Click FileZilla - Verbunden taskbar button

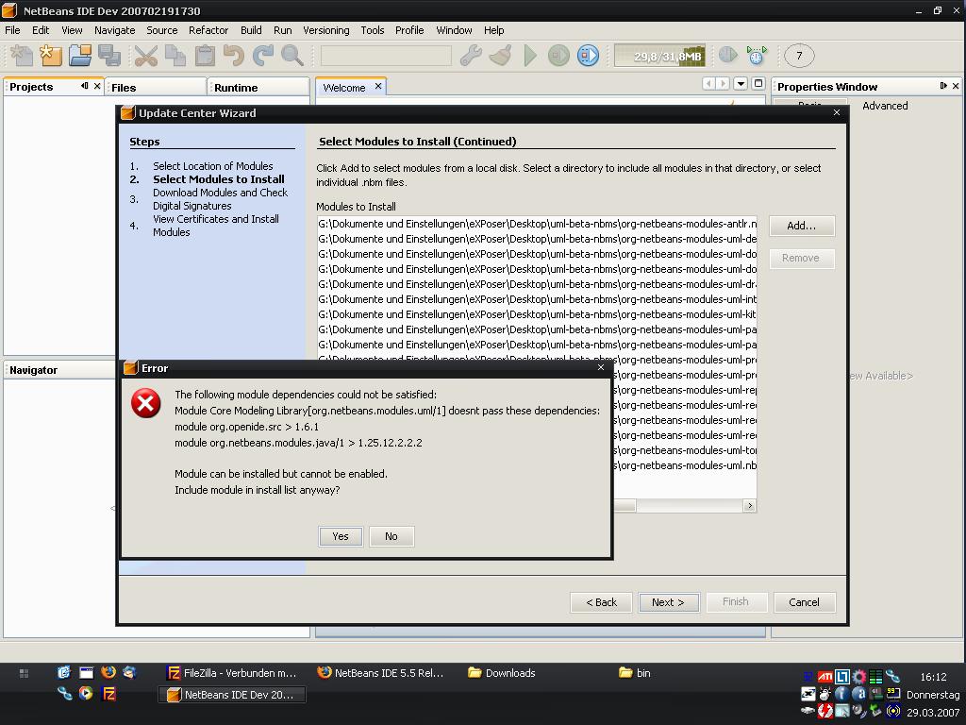pos(233,672)
